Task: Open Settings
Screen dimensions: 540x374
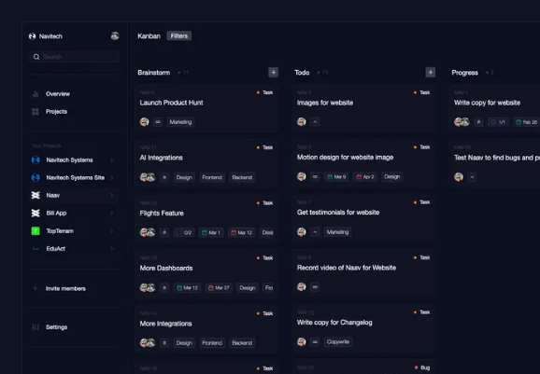Action: pyautogui.click(x=56, y=327)
